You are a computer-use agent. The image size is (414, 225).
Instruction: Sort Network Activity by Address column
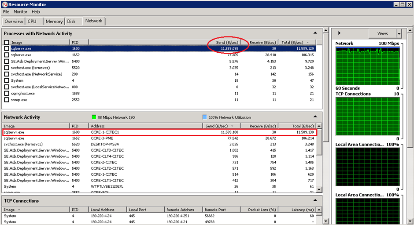pyautogui.click(x=146, y=126)
